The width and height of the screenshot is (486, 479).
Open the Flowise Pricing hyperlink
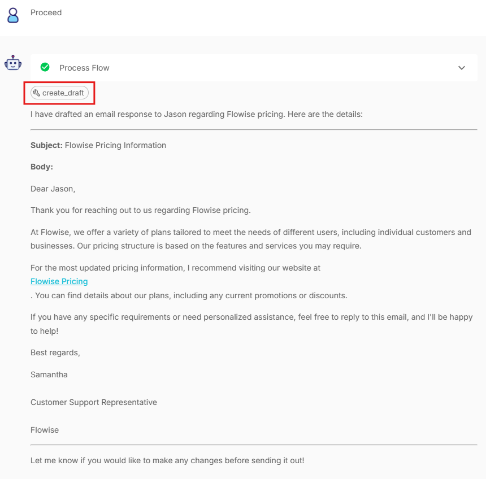point(59,281)
